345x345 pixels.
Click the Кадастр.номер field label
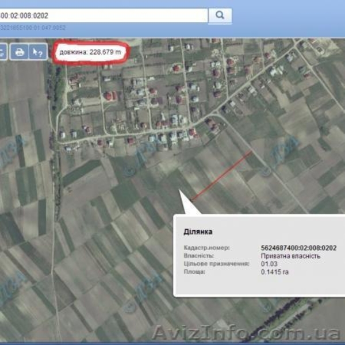pyautogui.click(x=206, y=248)
